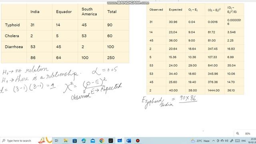Launch Google Chrome from the taskbar
The width and height of the screenshot is (256, 144).
click(x=102, y=140)
